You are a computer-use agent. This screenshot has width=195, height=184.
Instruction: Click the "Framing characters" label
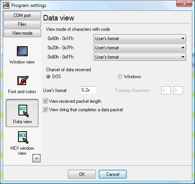pos(132,90)
